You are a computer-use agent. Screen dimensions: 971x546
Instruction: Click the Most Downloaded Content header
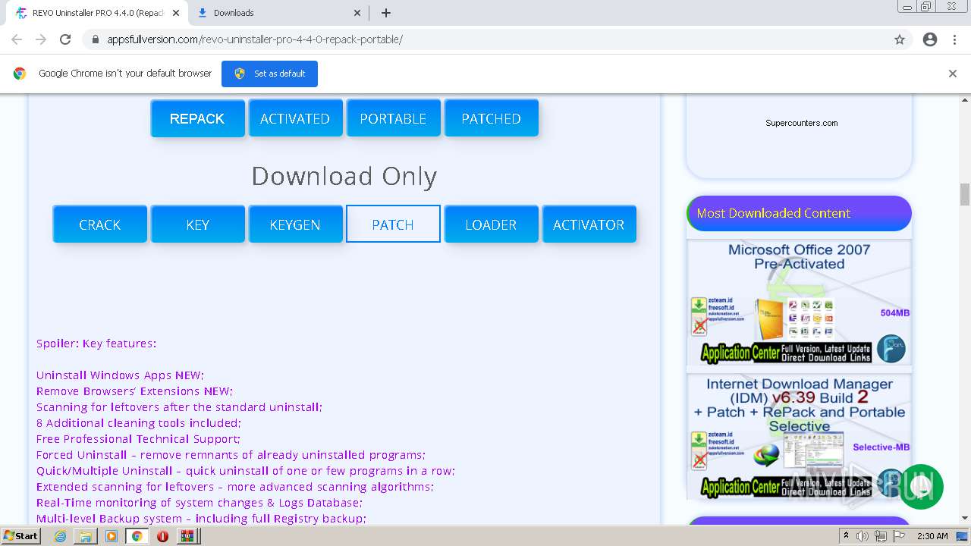pyautogui.click(x=799, y=213)
